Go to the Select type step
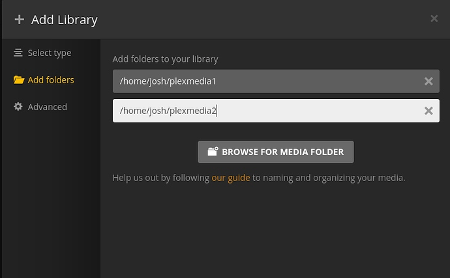The image size is (450, 278). coord(50,53)
